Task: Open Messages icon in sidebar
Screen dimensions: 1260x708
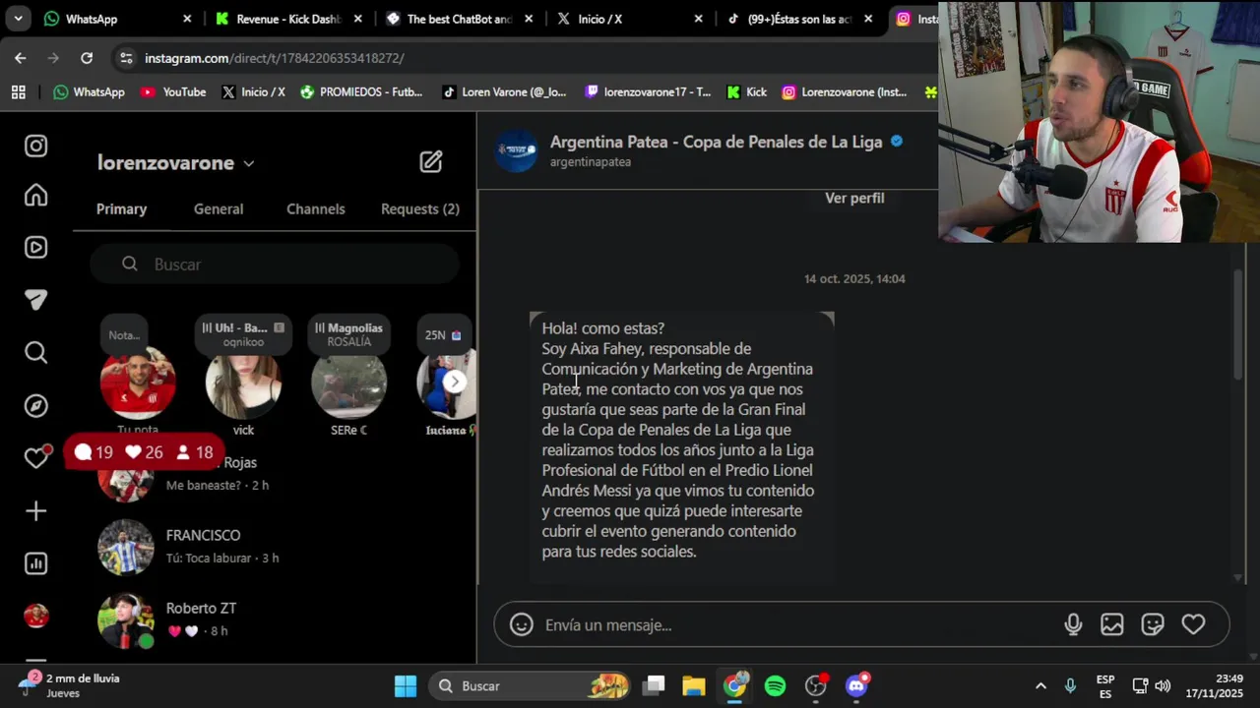Action: pyautogui.click(x=36, y=300)
